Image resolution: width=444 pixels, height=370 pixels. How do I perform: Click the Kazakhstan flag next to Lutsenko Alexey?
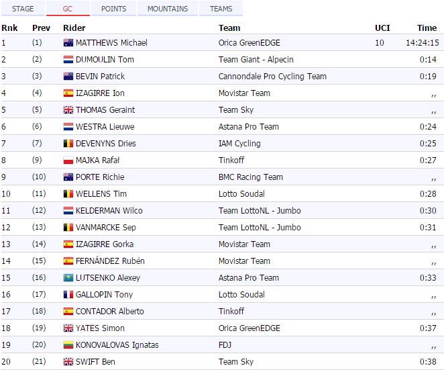tap(68, 278)
